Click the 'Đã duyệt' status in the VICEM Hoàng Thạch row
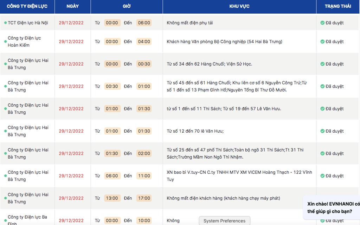 point(335,176)
